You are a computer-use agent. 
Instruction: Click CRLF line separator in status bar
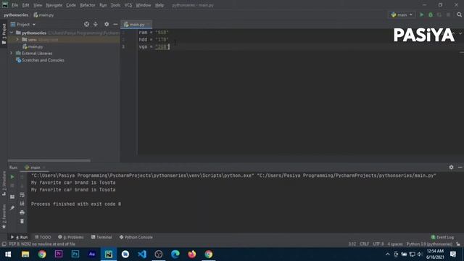(x=364, y=244)
